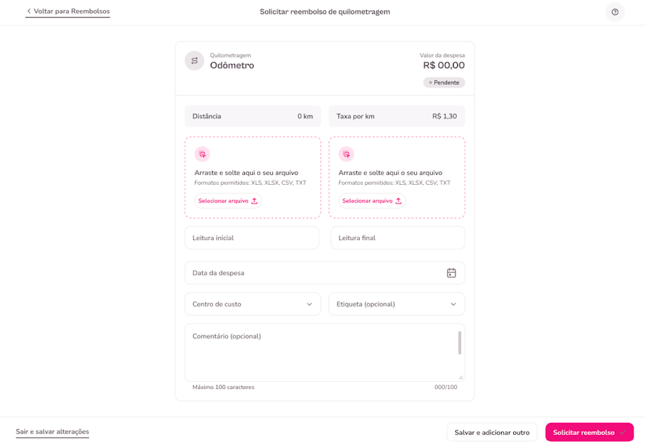The width and height of the screenshot is (645, 442).
Task: Click the file upload icon above Leitura inicial
Action: point(202,154)
